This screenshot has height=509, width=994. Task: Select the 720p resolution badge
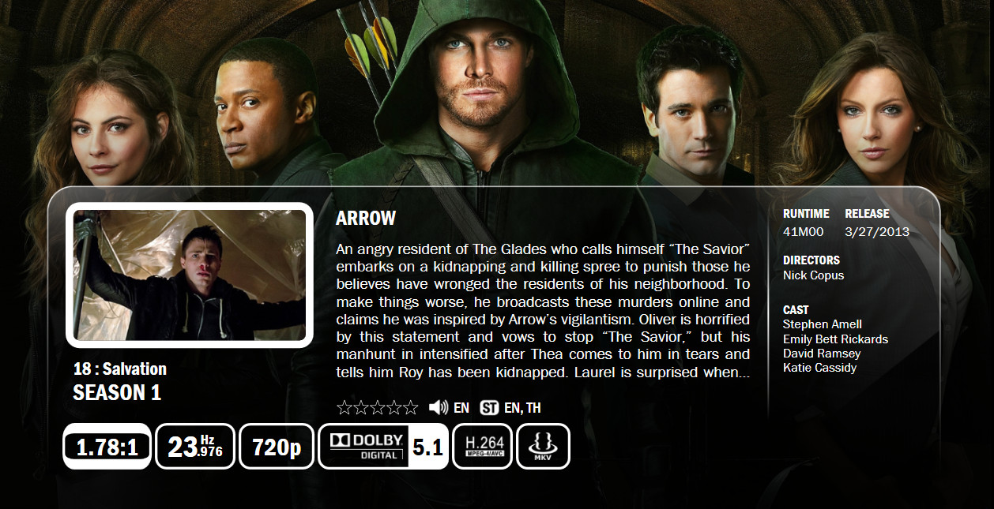point(277,447)
